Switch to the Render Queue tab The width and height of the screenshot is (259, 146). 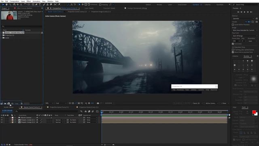tap(8, 107)
